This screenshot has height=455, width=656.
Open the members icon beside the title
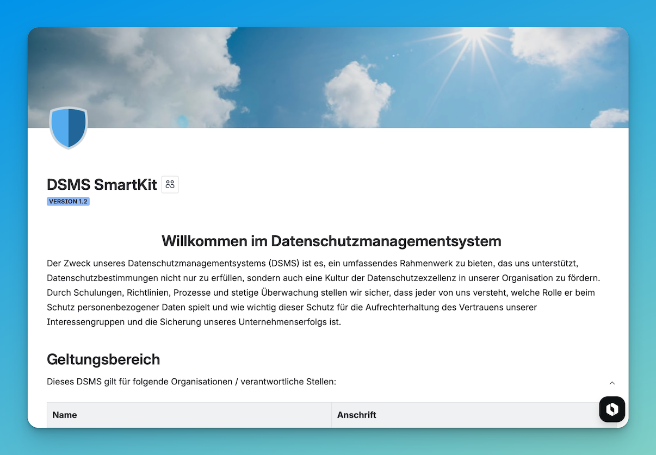point(170,184)
